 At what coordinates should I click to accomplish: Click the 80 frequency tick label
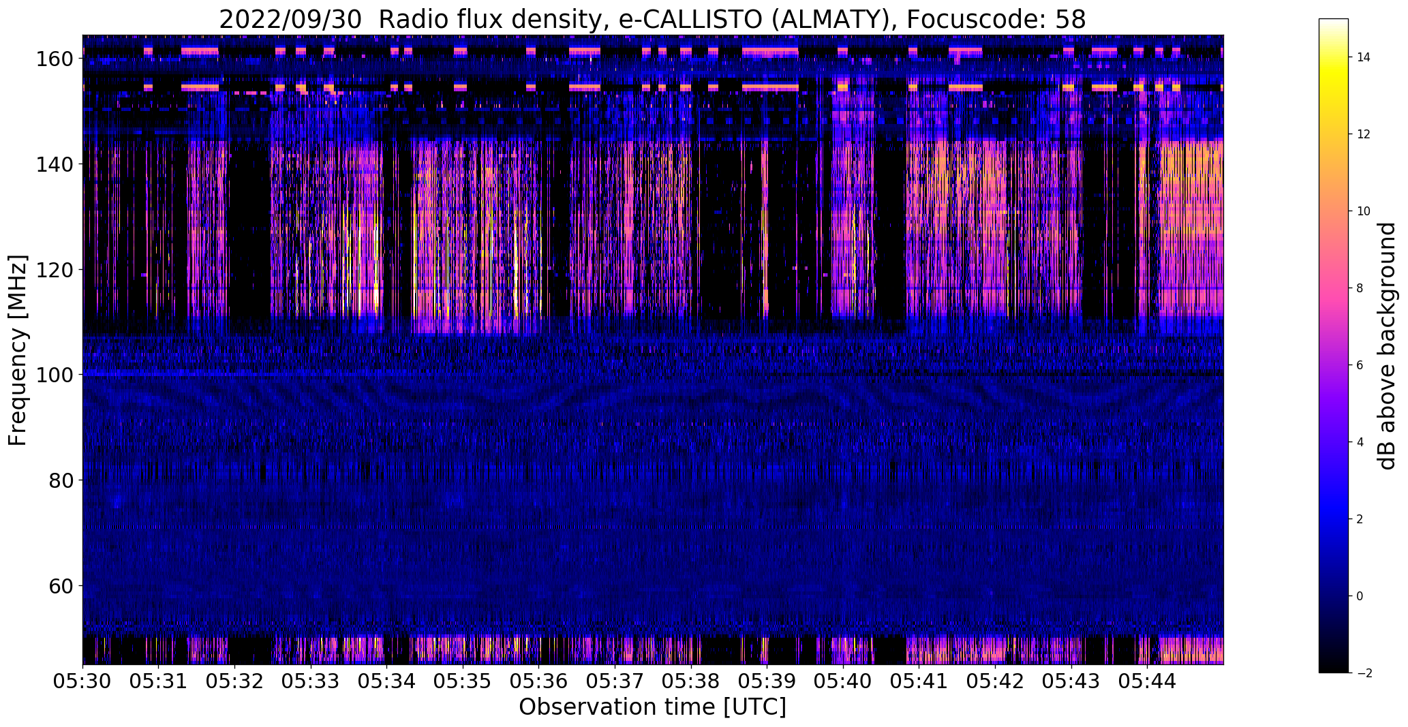[61, 480]
